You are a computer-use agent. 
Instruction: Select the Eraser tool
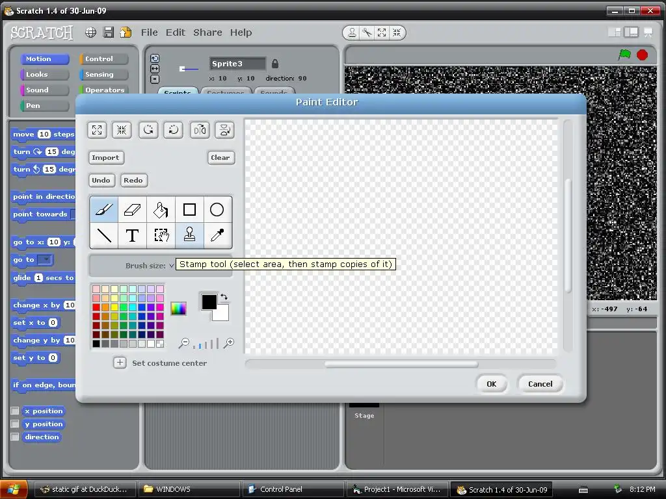click(x=132, y=210)
